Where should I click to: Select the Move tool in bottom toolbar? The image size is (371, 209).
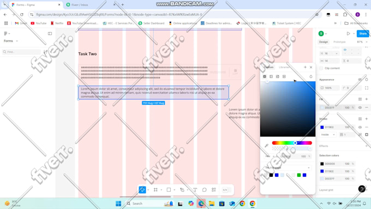tap(142, 190)
